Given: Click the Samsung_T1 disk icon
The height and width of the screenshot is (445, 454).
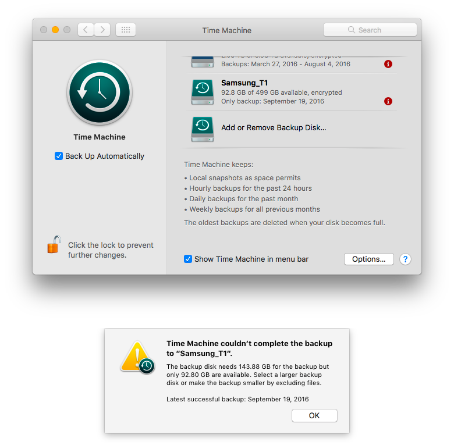Looking at the screenshot, I should (203, 92).
